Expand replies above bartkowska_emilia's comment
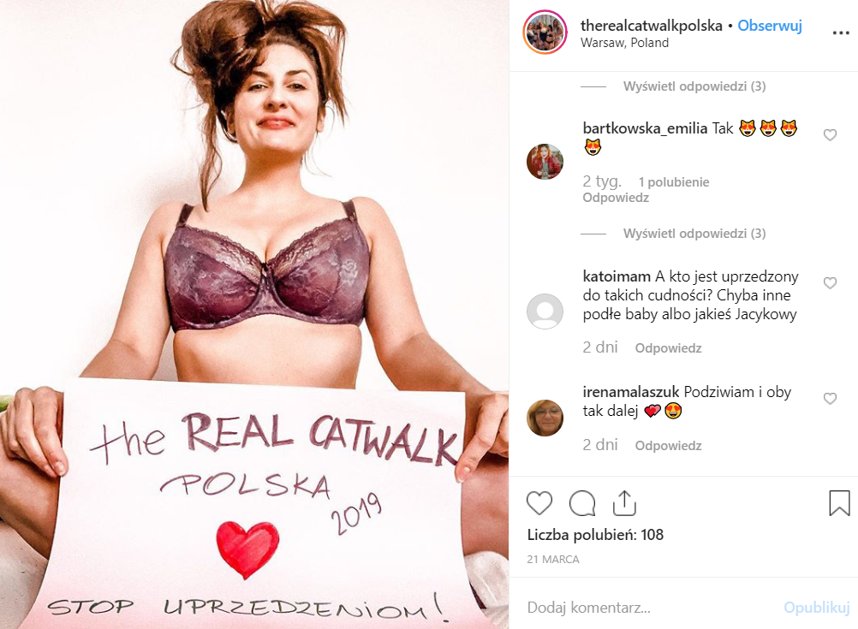The width and height of the screenshot is (858, 629). [694, 86]
